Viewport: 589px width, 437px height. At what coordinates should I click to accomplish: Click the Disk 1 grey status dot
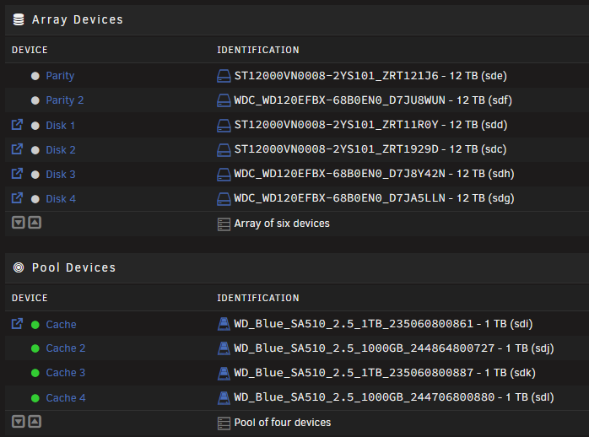tap(35, 126)
